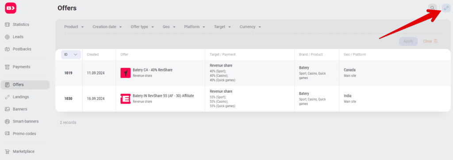Click the date 11.09.2024

(96, 73)
